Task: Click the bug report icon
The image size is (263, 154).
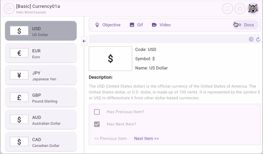Action: 240,9
